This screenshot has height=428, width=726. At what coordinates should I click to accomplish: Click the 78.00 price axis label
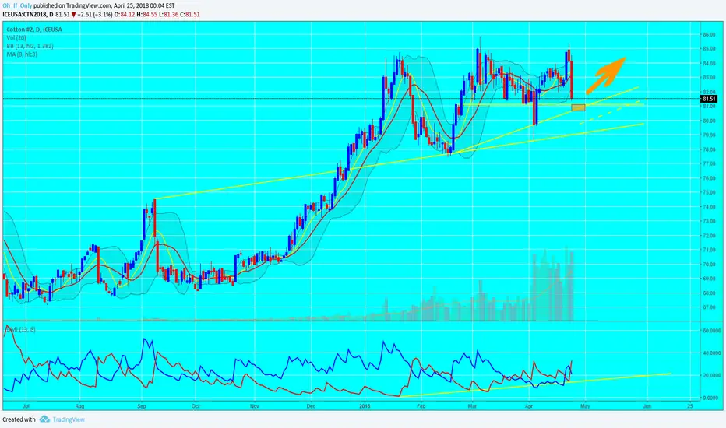click(709, 149)
